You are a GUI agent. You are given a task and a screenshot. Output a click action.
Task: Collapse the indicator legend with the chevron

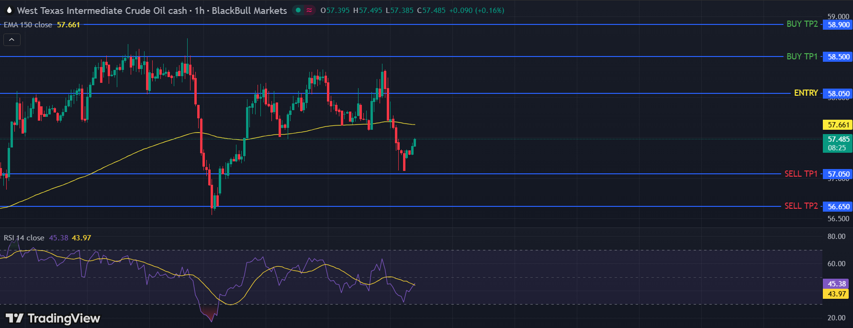(x=12, y=40)
